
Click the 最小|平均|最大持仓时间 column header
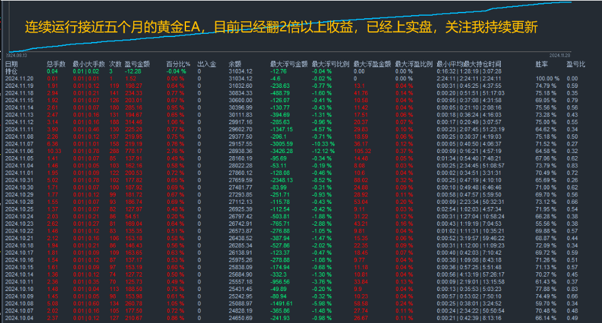tap(469, 64)
